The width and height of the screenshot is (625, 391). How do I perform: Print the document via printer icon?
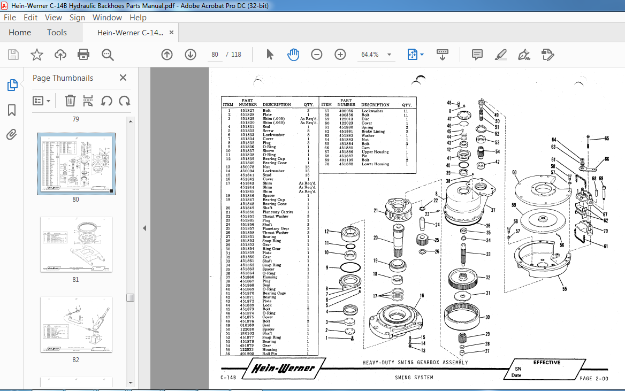click(83, 55)
